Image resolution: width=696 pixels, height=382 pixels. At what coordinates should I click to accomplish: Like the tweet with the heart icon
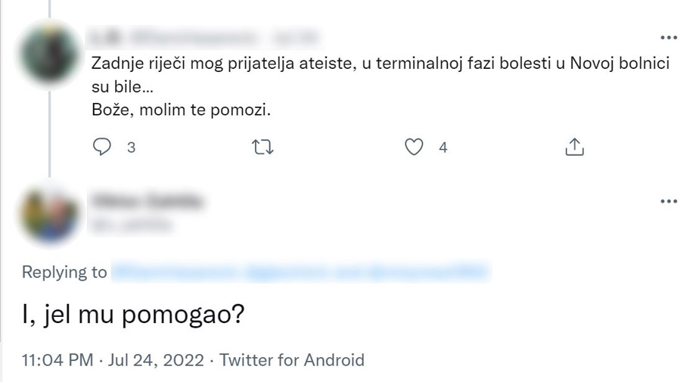click(413, 148)
